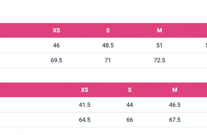This screenshot has height=135, width=207.
Task: Select the 71 measurement cell
Action: coord(108,60)
